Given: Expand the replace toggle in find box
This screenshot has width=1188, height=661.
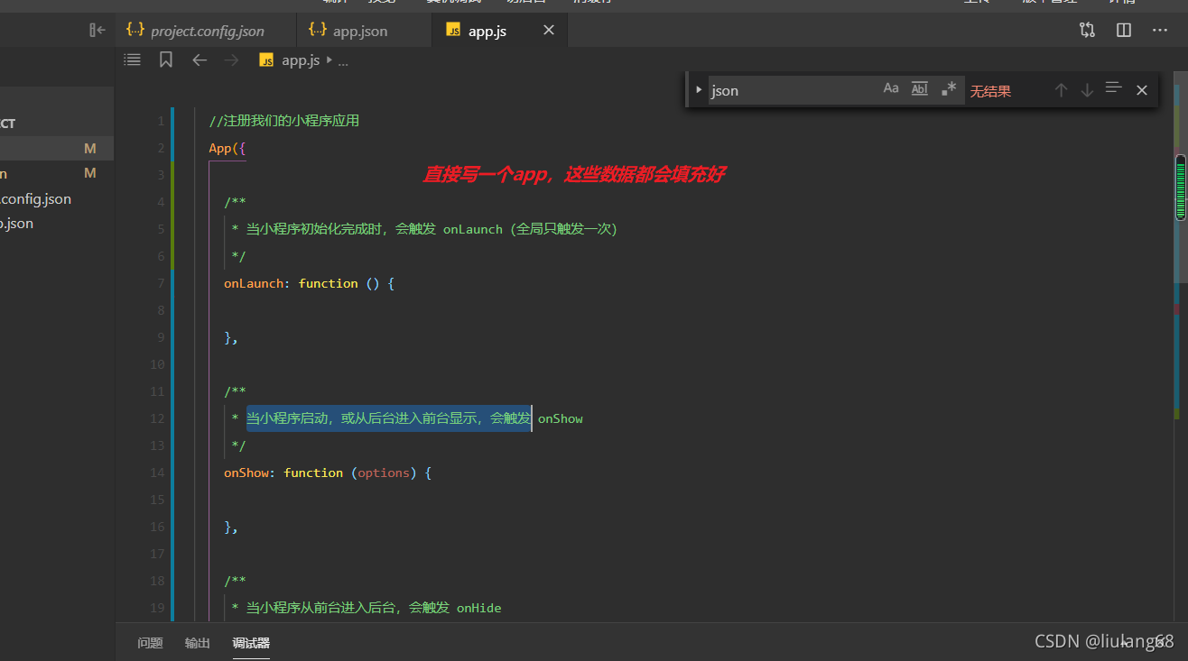Looking at the screenshot, I should 699,89.
